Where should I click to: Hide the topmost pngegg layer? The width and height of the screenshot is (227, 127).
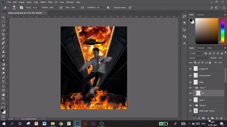pos(190,69)
